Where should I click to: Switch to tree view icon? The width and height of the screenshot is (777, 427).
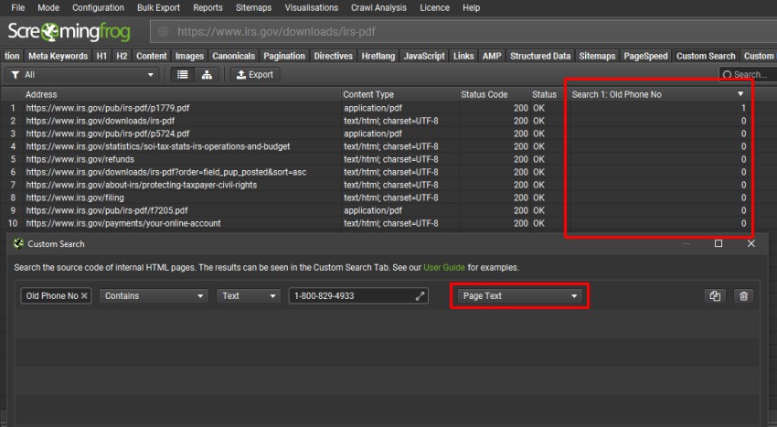click(x=207, y=74)
